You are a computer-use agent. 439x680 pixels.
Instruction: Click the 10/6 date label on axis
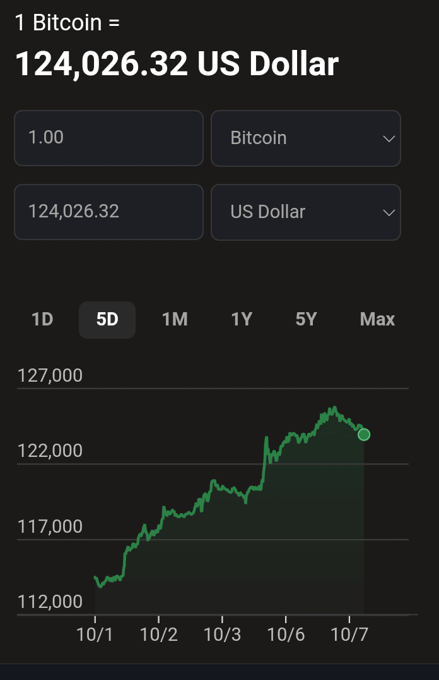286,634
